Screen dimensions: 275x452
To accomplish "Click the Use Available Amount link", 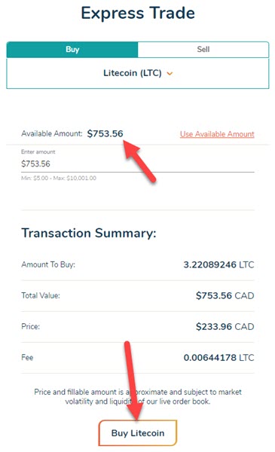I will (x=217, y=134).
